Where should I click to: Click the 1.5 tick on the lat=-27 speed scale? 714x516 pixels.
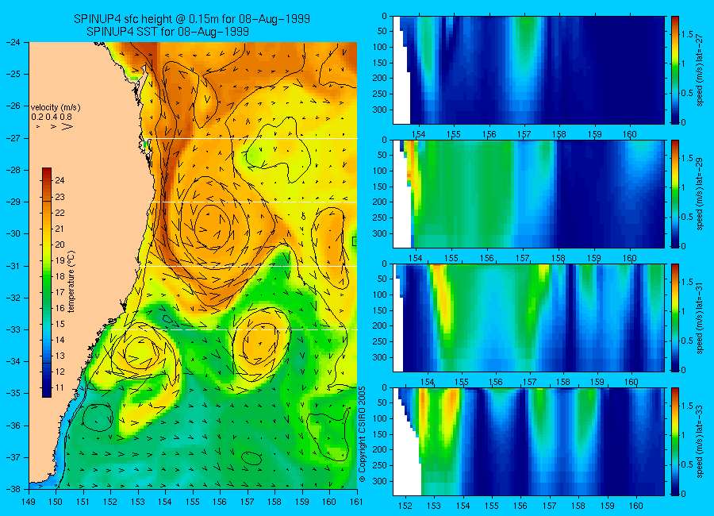pyautogui.click(x=687, y=35)
